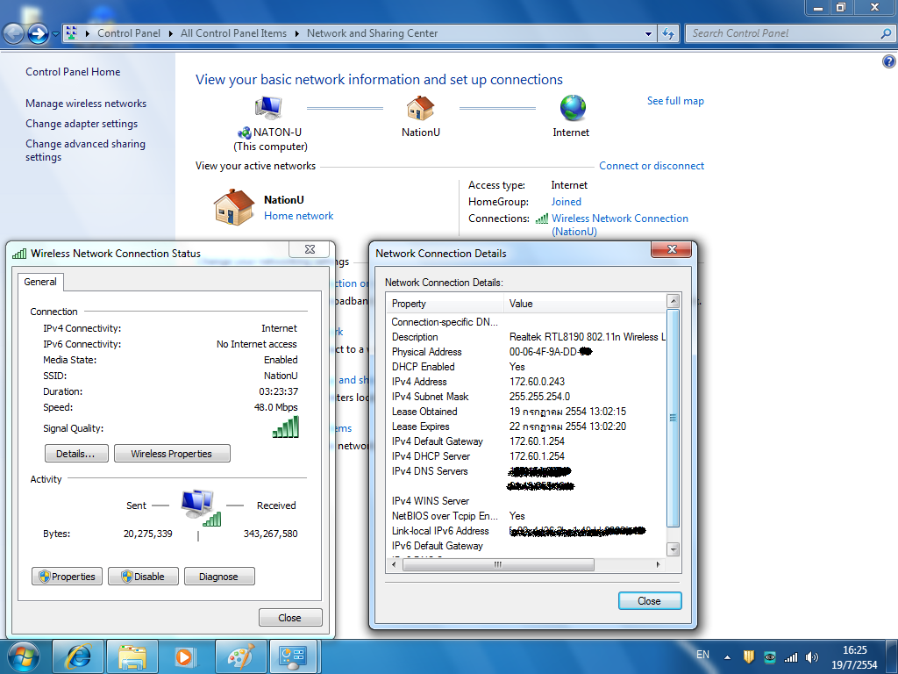Click the Details... button
This screenshot has height=674, width=898.
[75, 454]
